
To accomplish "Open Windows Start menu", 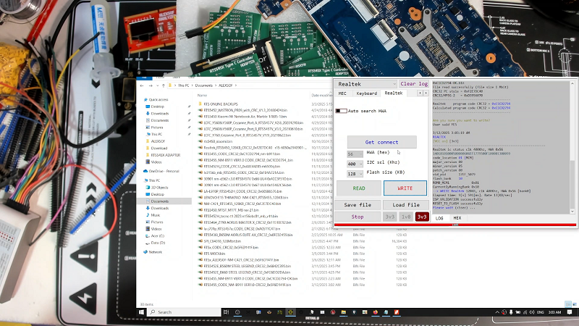I will point(141,312).
